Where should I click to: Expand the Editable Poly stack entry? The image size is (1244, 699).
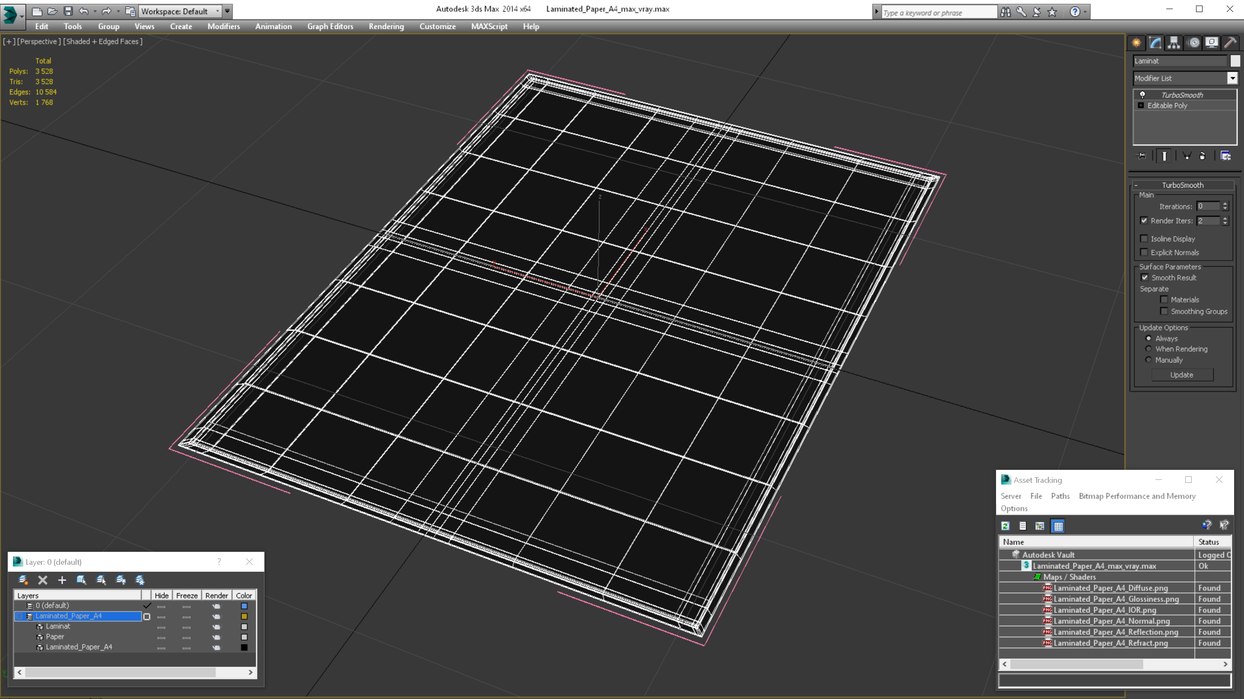pyautogui.click(x=1141, y=106)
